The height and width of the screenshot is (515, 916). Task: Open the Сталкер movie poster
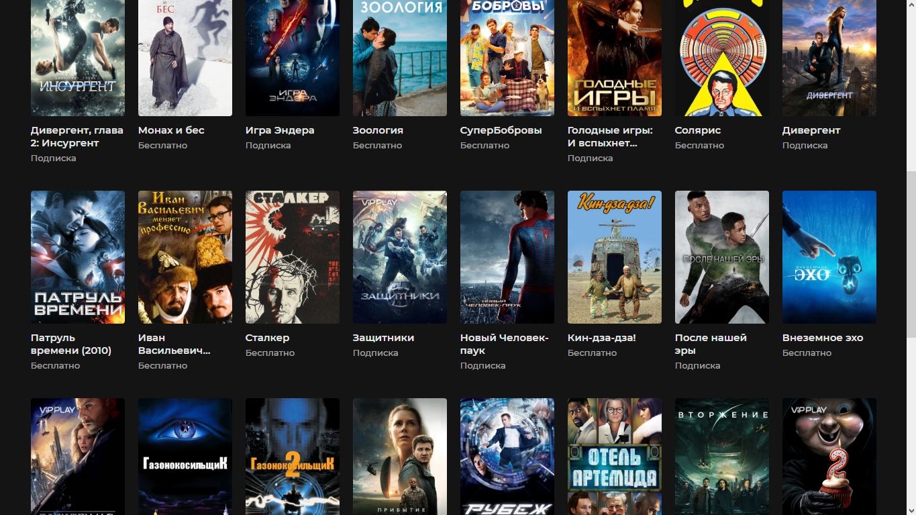click(293, 257)
